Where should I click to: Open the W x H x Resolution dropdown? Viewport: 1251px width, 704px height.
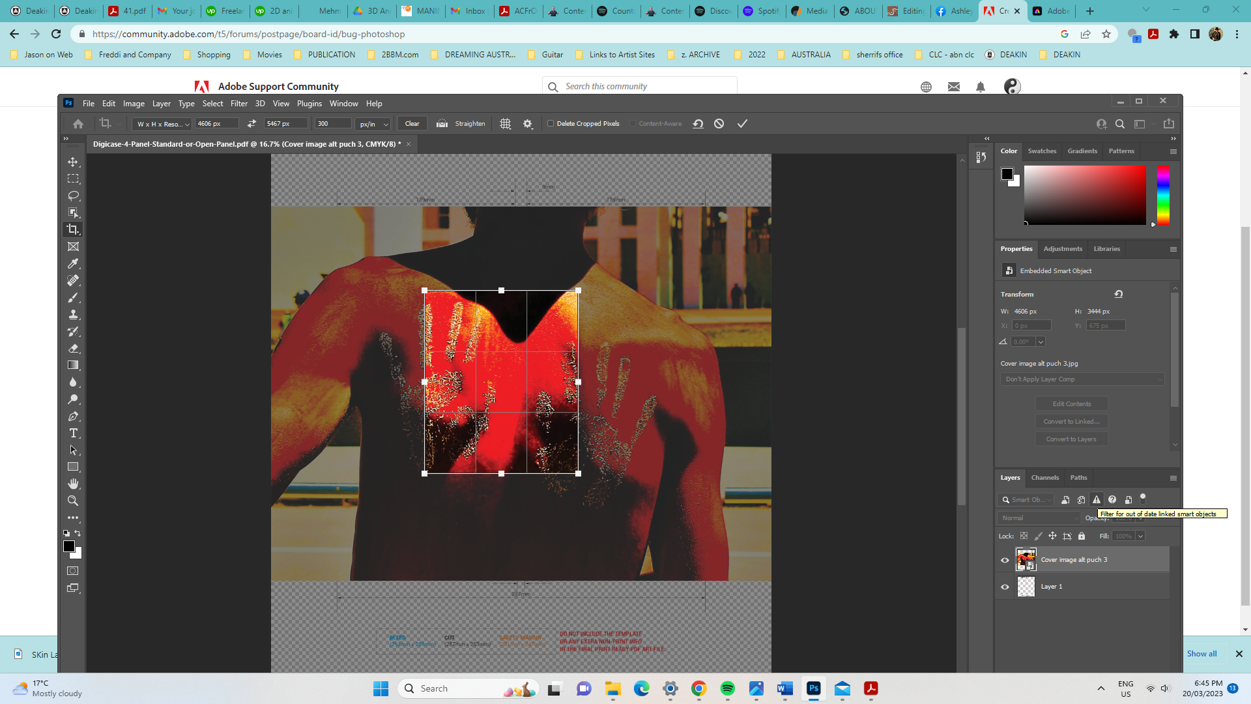(x=160, y=123)
